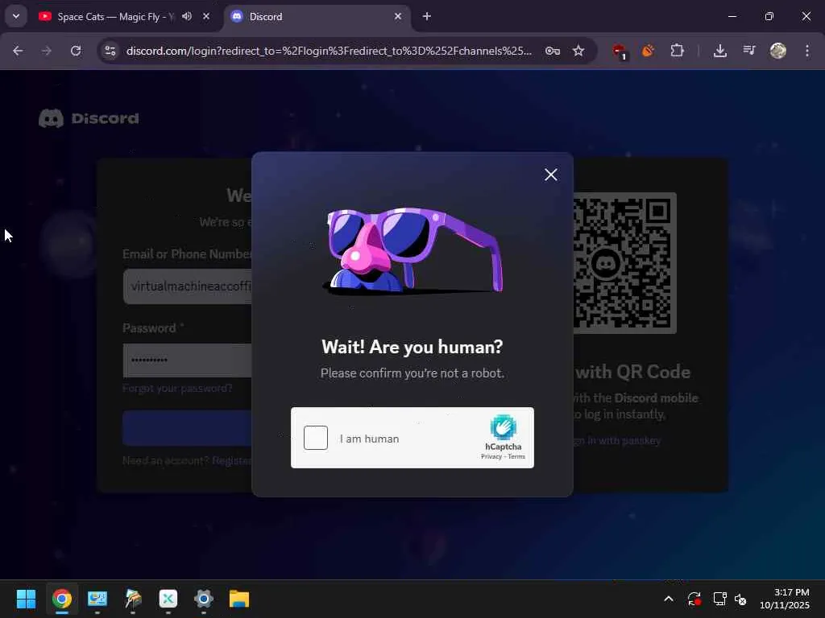Show browser downloads
This screenshot has height=618, width=825.
(x=720, y=51)
